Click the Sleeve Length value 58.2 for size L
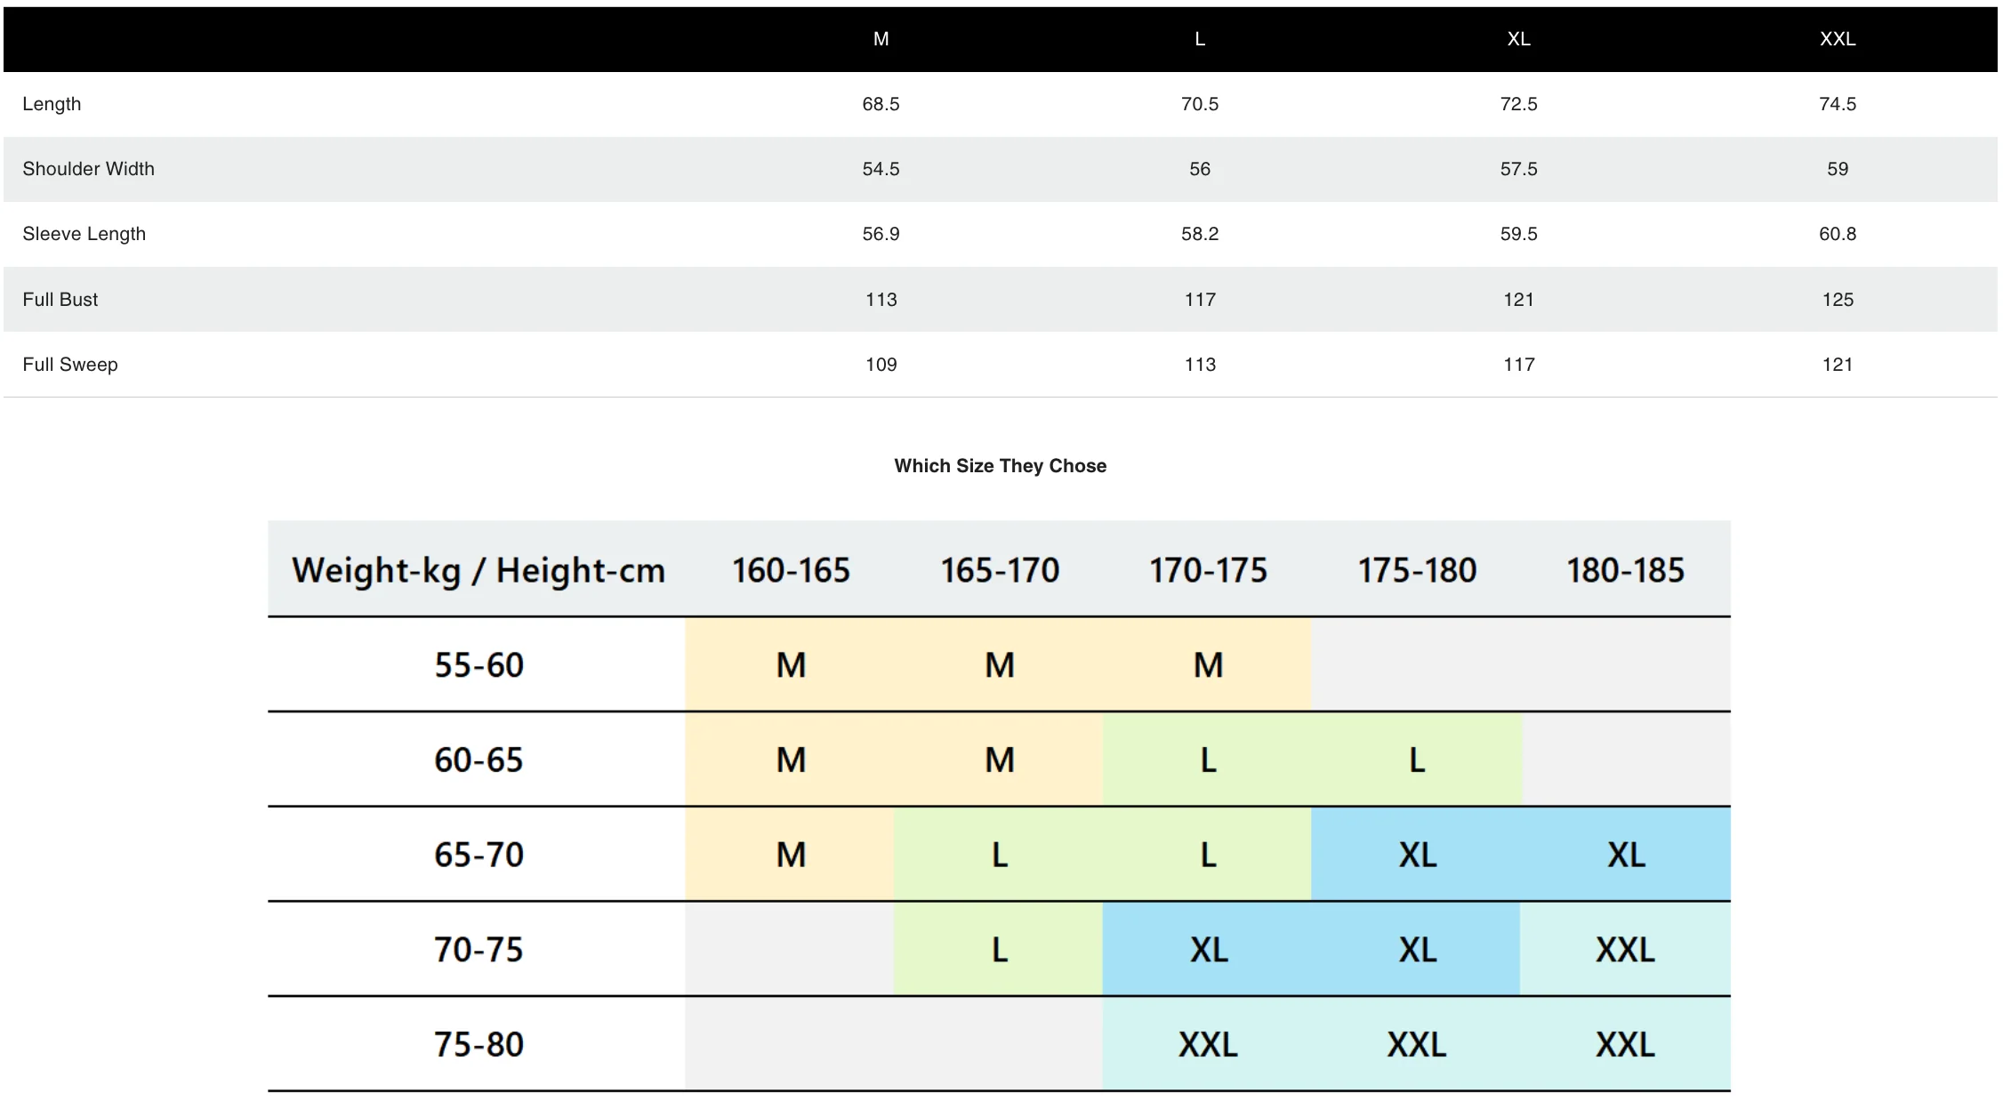The width and height of the screenshot is (2003, 1117). click(x=1199, y=234)
